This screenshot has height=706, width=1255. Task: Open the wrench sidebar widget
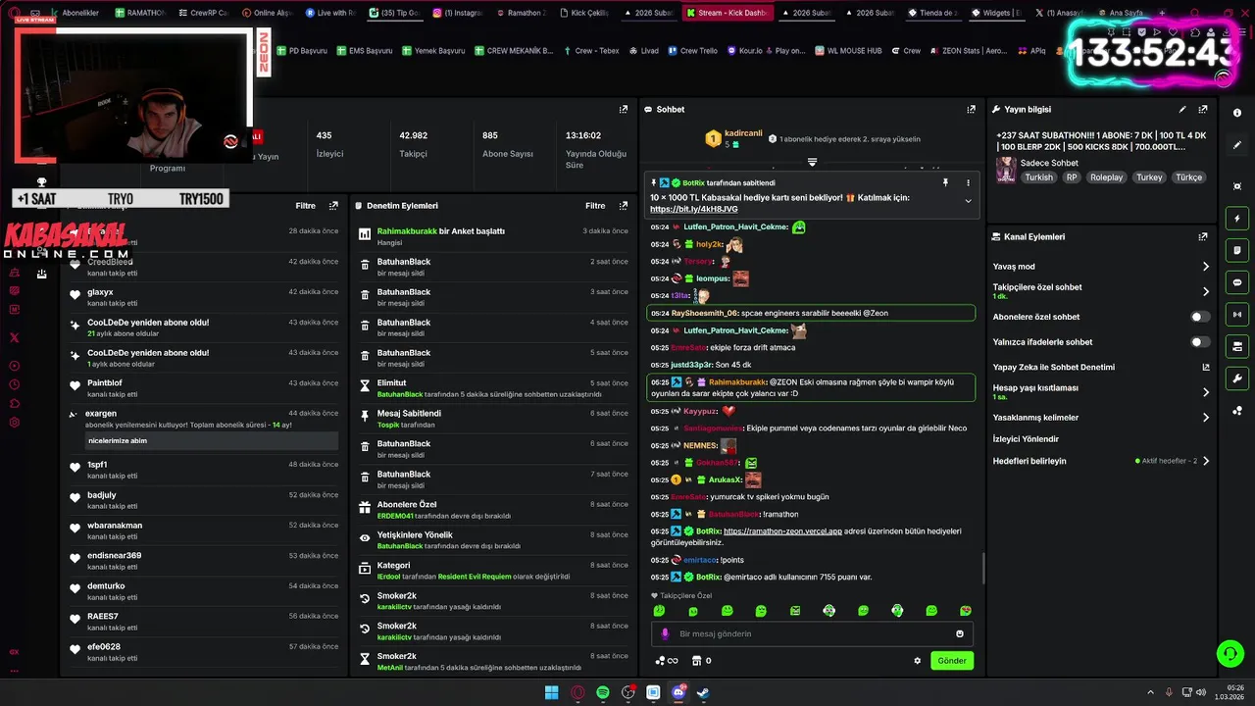point(1237,378)
